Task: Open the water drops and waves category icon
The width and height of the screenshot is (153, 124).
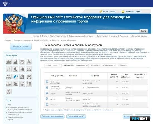Action: [x=9, y=76]
